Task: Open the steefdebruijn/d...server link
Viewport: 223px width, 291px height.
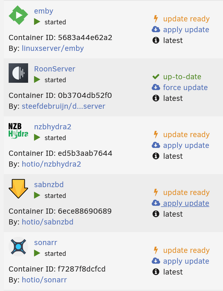Action: (64, 106)
